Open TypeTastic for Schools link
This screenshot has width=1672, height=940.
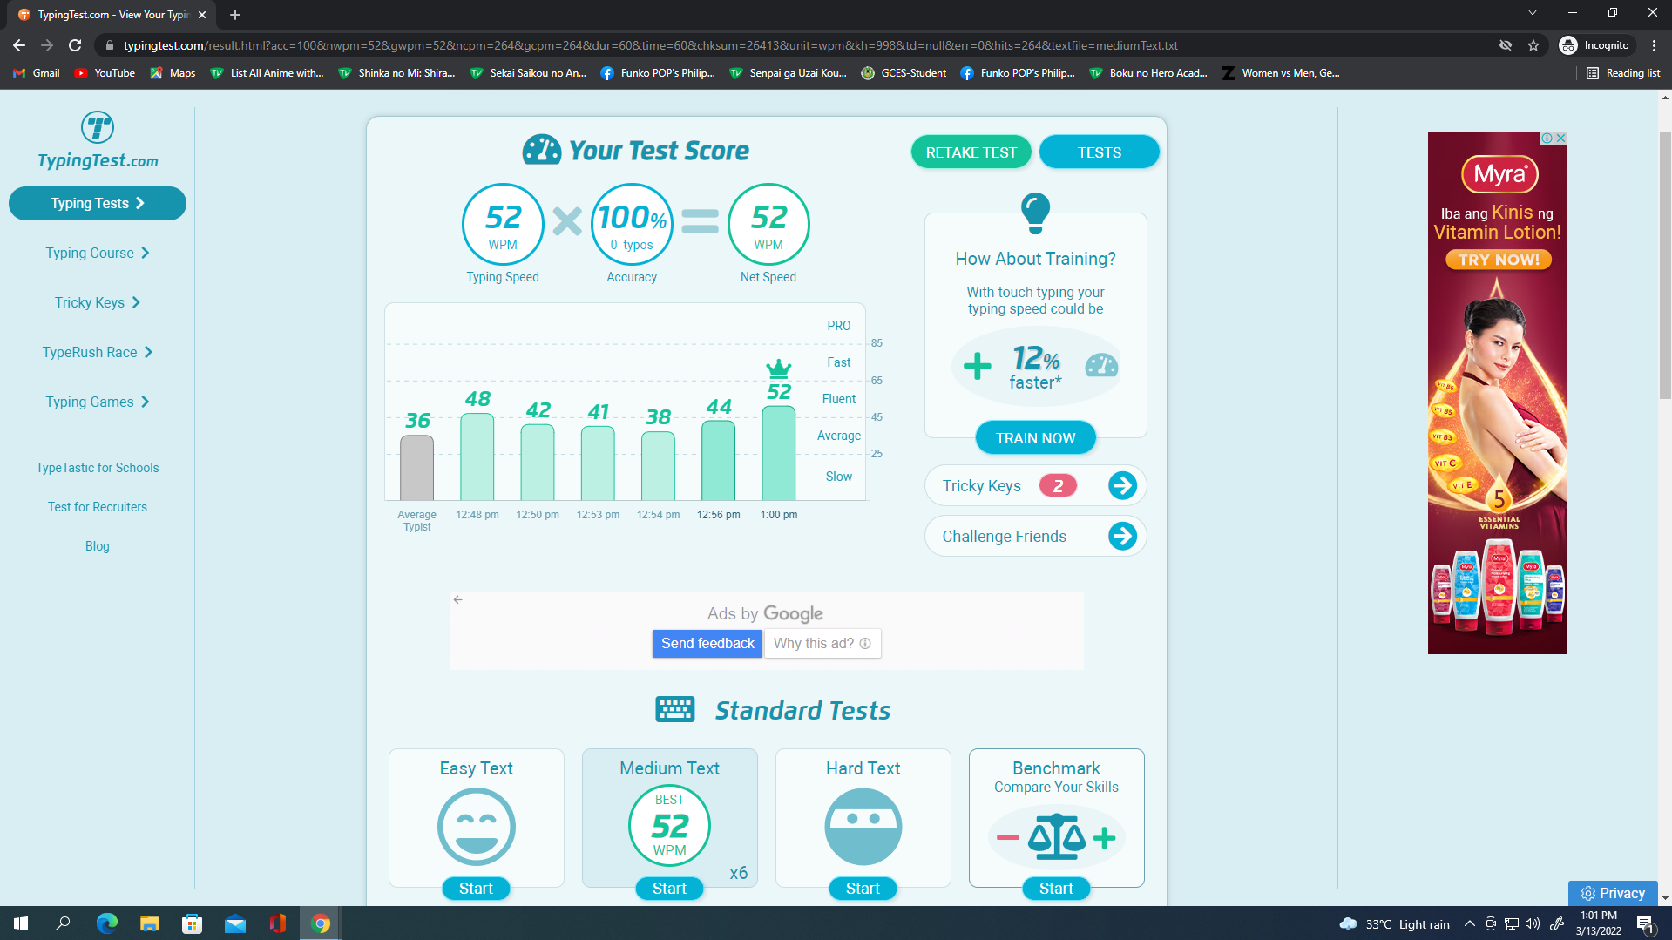(x=98, y=468)
